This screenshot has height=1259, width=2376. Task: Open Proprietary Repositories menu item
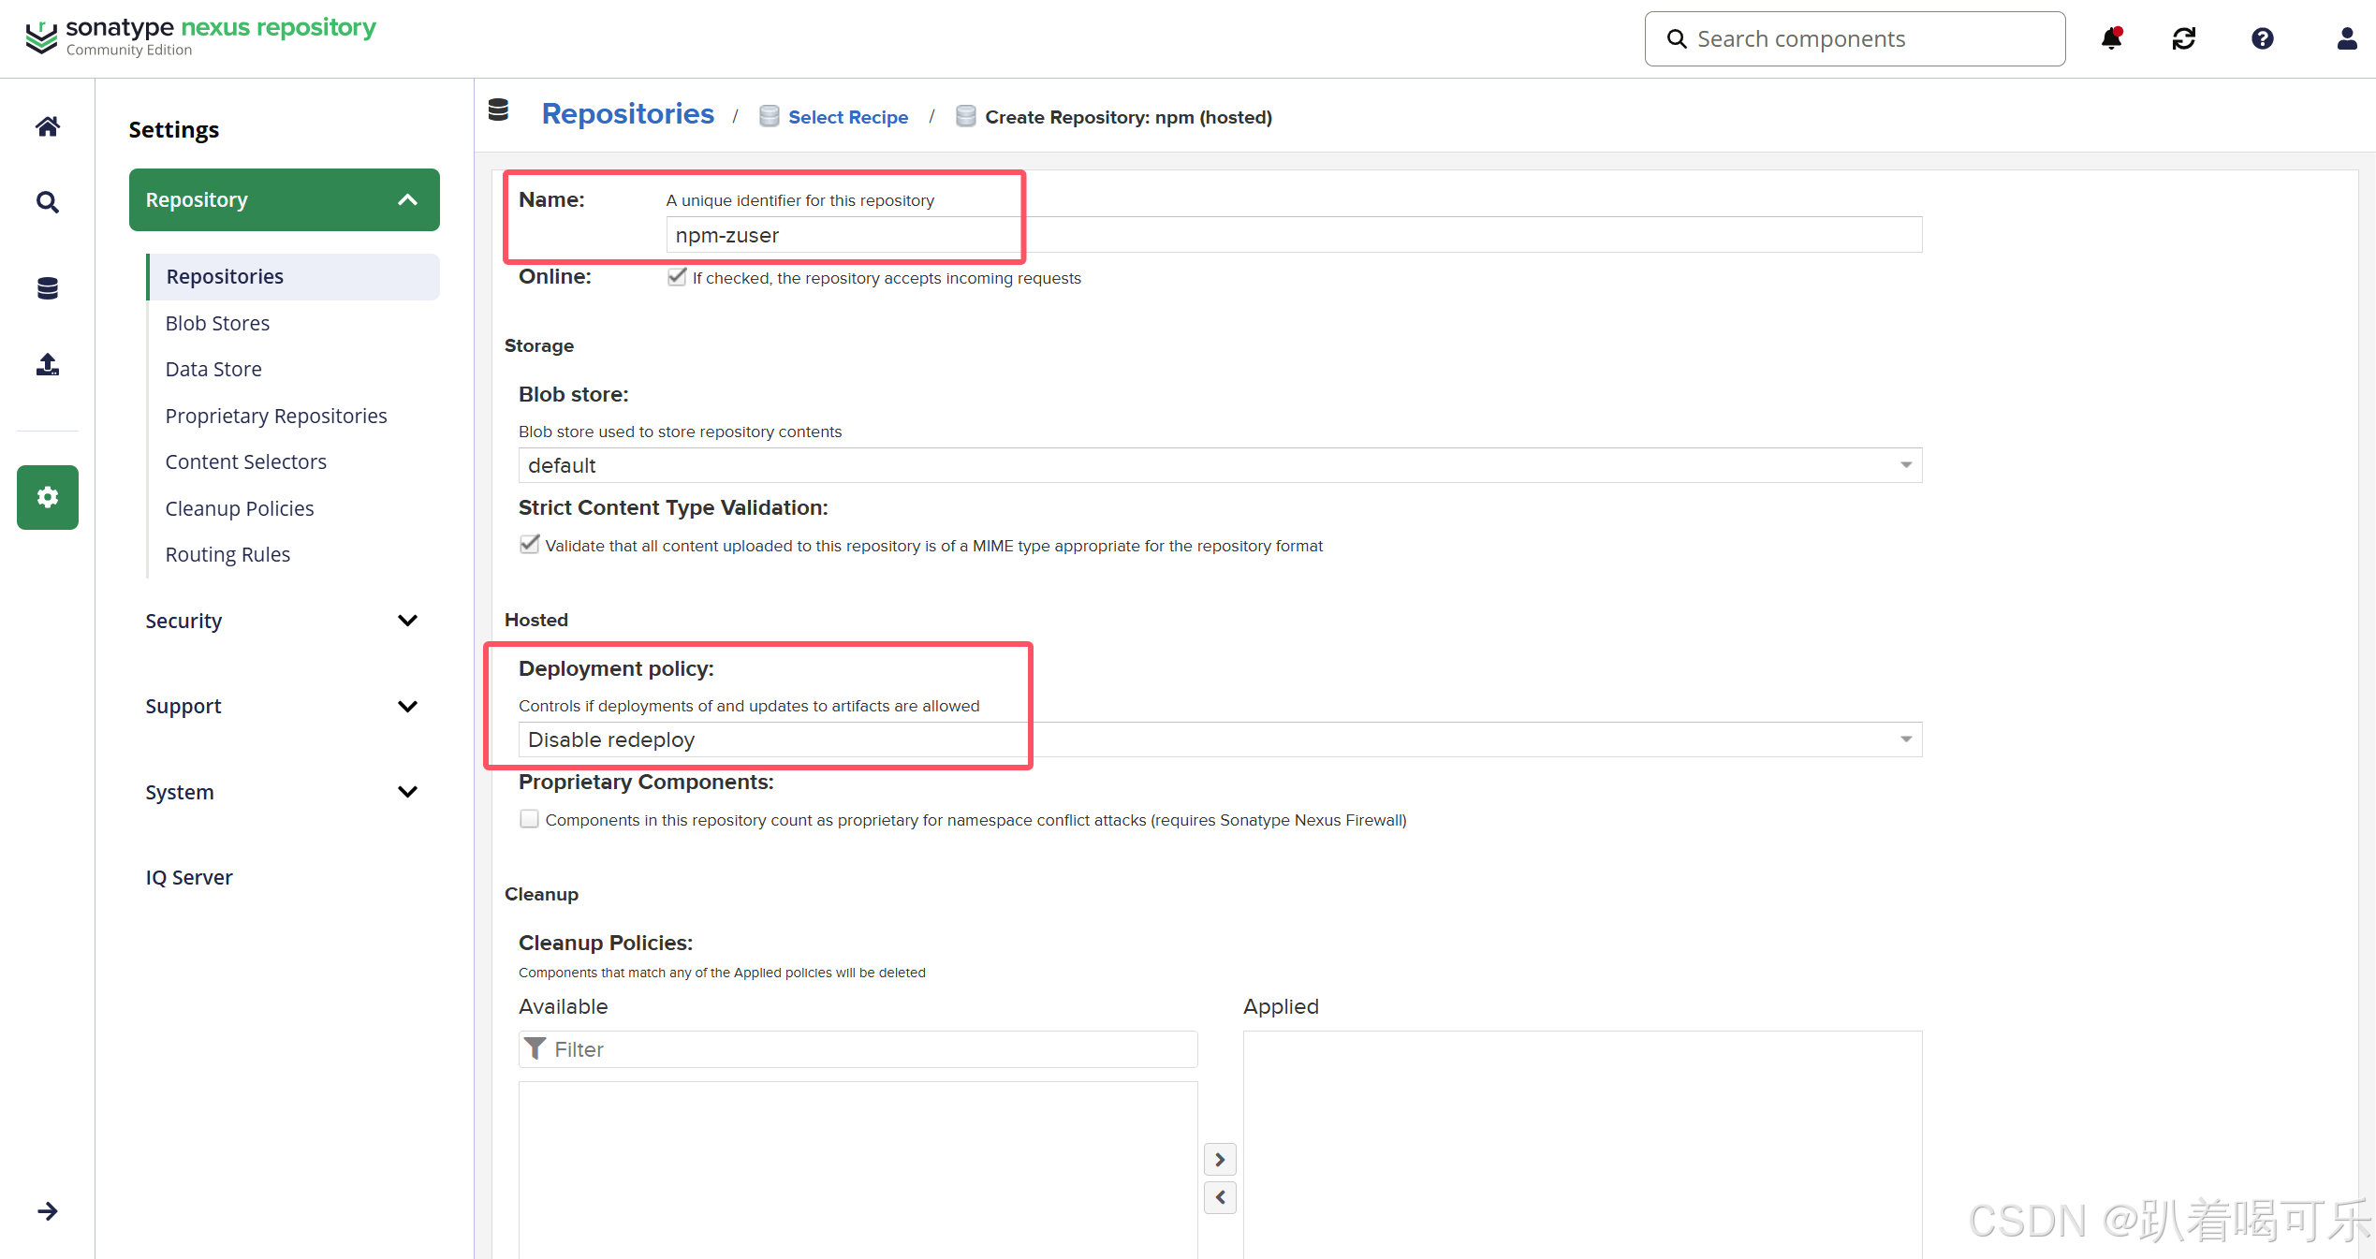(276, 416)
